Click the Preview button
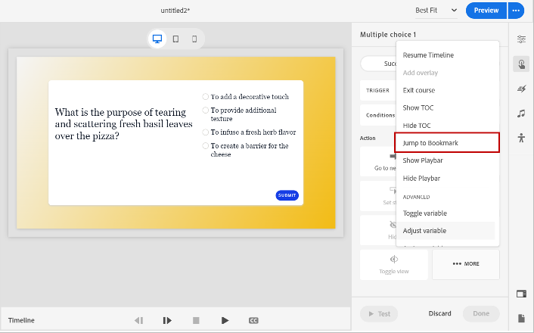The height and width of the screenshot is (333, 534). [486, 11]
